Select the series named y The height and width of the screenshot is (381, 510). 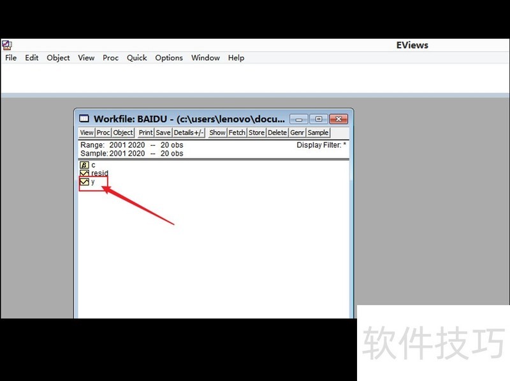click(x=93, y=182)
